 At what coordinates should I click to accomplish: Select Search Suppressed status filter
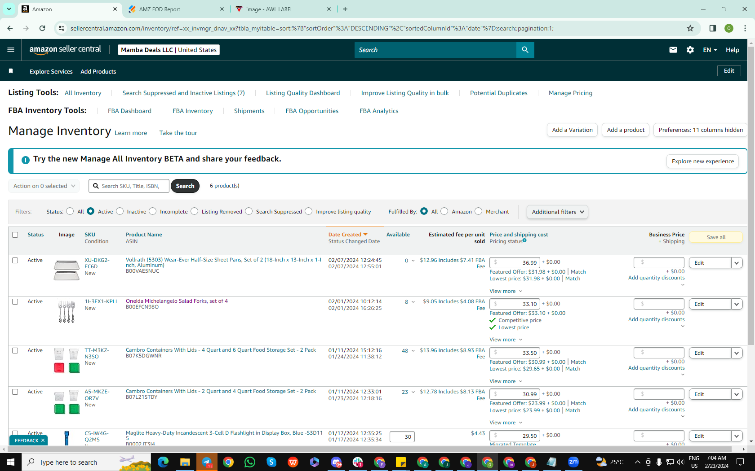[x=249, y=211]
